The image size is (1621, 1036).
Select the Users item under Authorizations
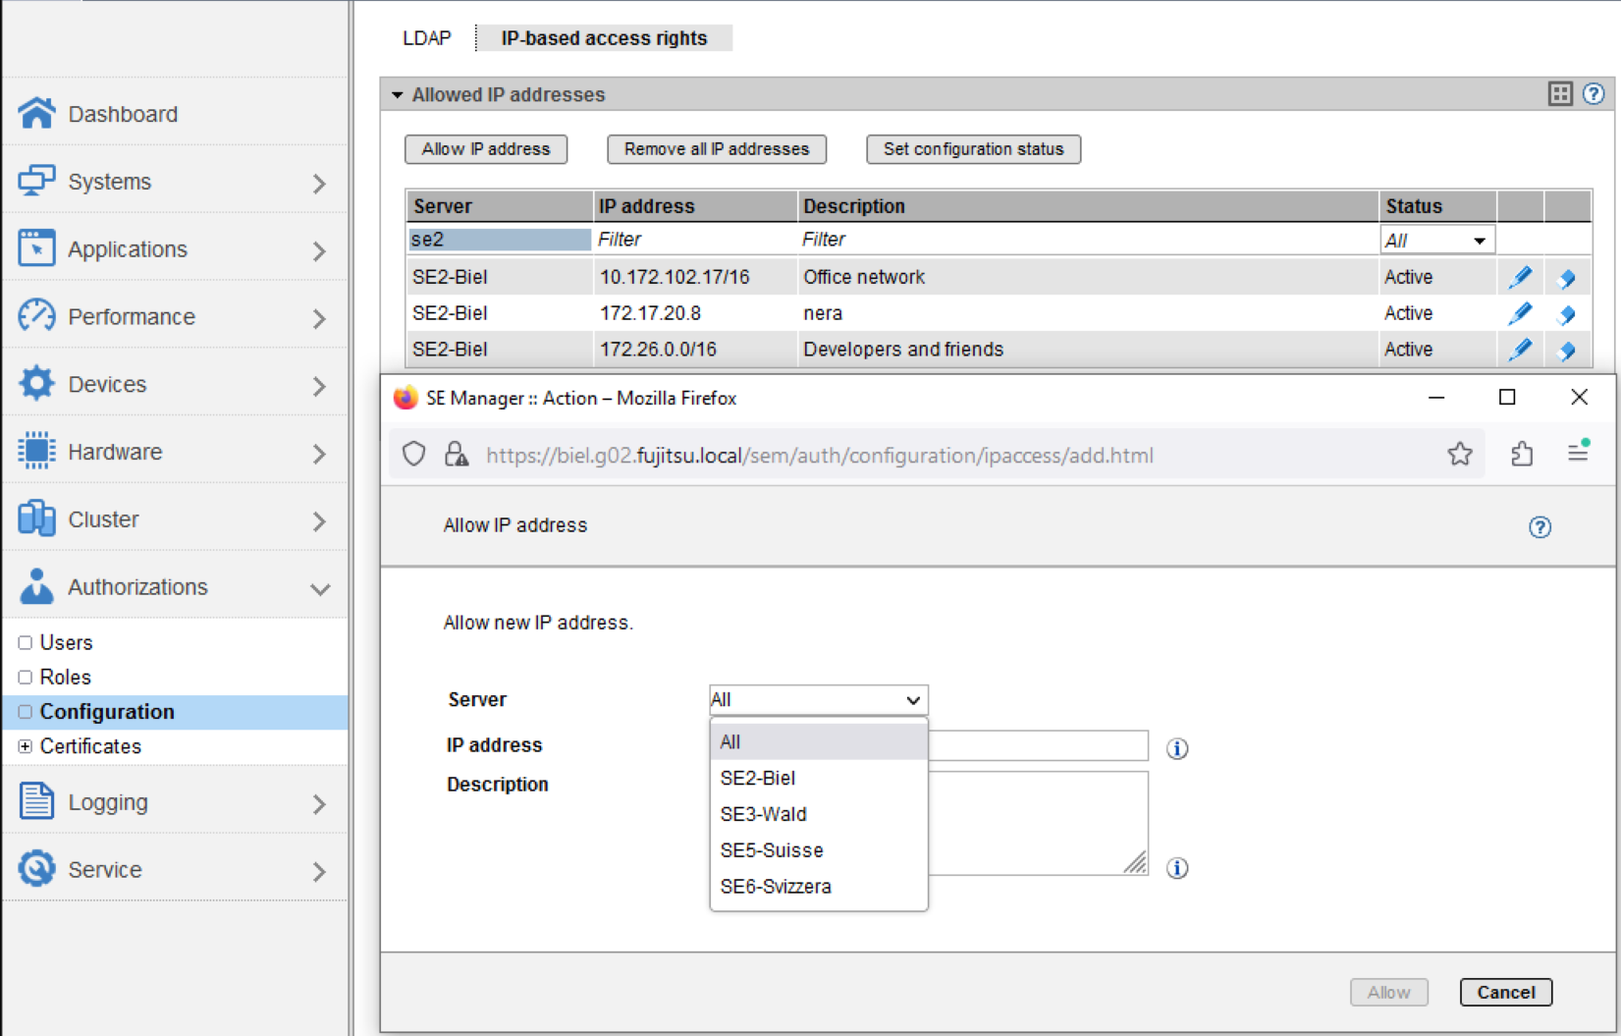(66, 642)
